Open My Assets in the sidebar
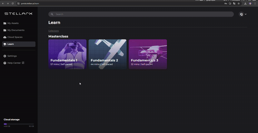Screen dimensions: 258x133 pos(13,23)
